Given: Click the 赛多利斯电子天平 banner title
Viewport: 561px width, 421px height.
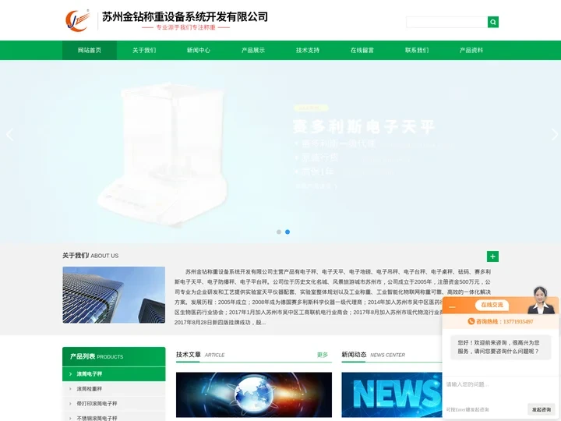Looking at the screenshot, I should coord(364,126).
